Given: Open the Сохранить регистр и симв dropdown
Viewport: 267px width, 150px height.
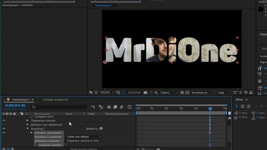Looking at the screenshot, I should [84, 141].
